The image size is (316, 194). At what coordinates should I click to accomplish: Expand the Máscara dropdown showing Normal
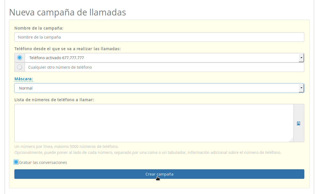coord(301,88)
